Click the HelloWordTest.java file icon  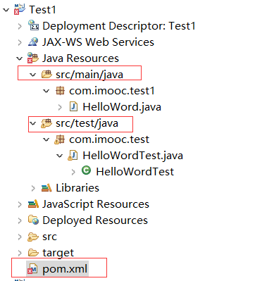click(x=73, y=156)
